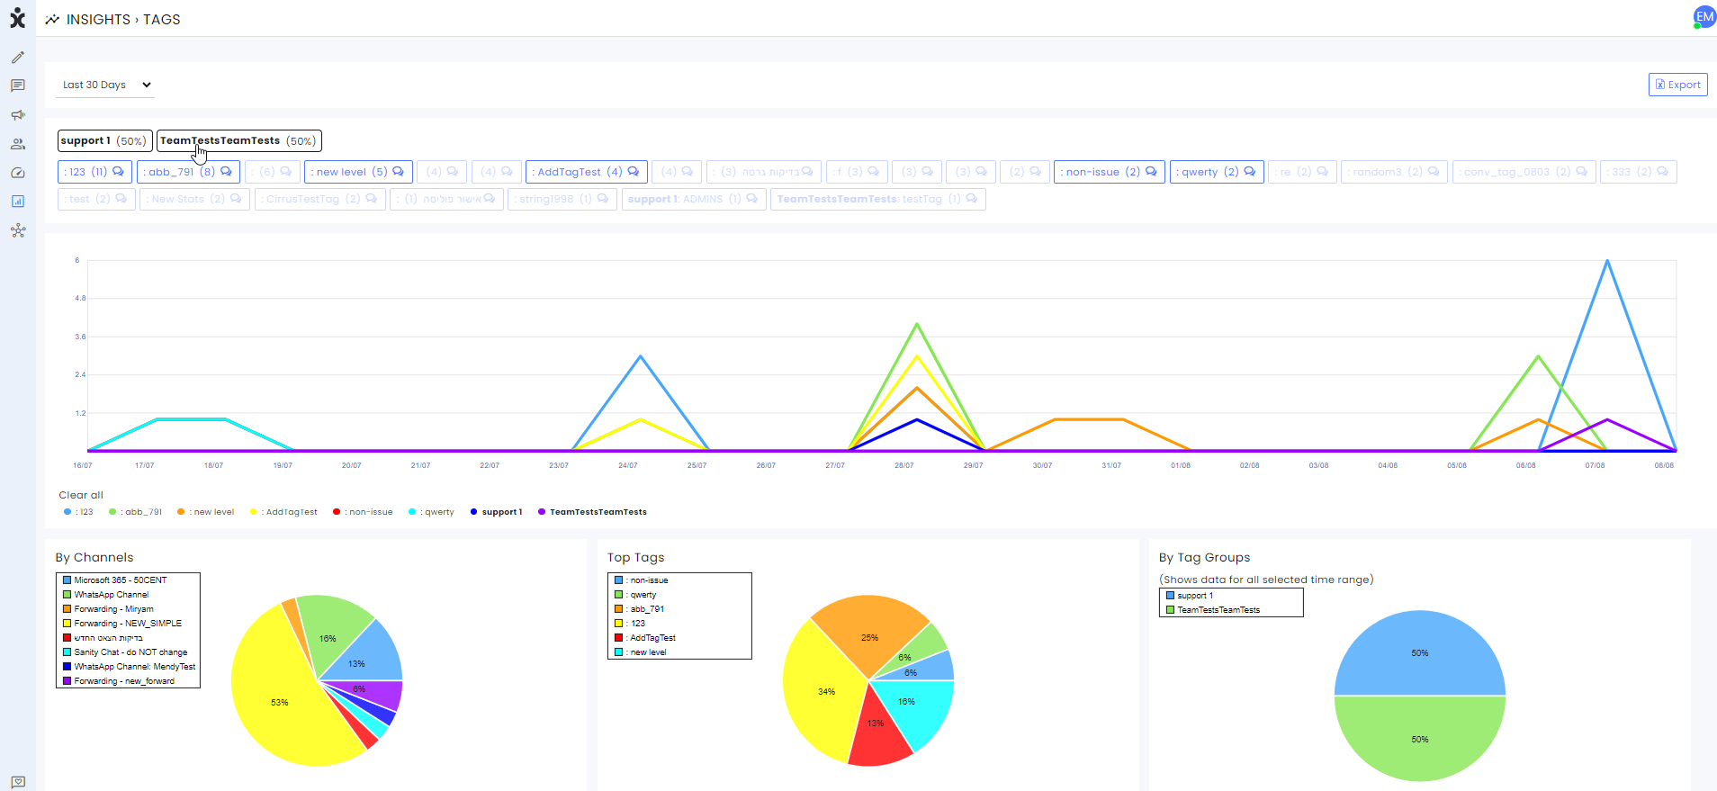Open the Last 30 Days date range dropdown
This screenshot has width=1717, height=791.
pyautogui.click(x=106, y=85)
